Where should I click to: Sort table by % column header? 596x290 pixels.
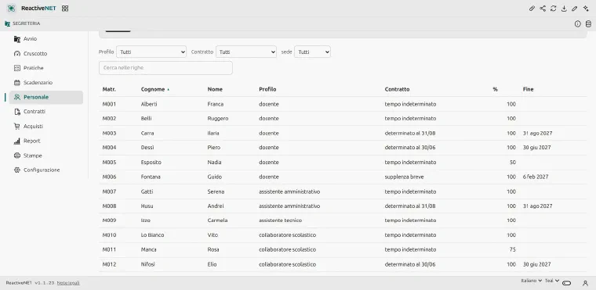coord(496,89)
